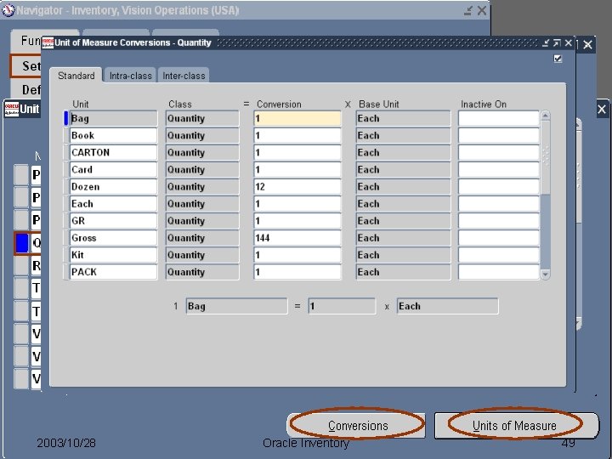Screen dimensions: 612x459
Task: Click the Base Unit column header
Action: pyautogui.click(x=378, y=105)
